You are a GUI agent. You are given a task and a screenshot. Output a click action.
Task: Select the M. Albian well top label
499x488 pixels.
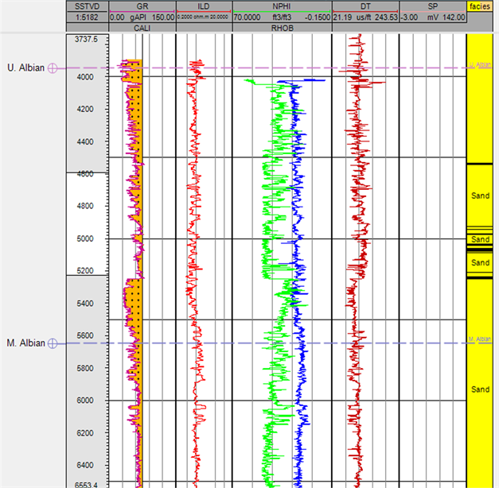pos(26,343)
